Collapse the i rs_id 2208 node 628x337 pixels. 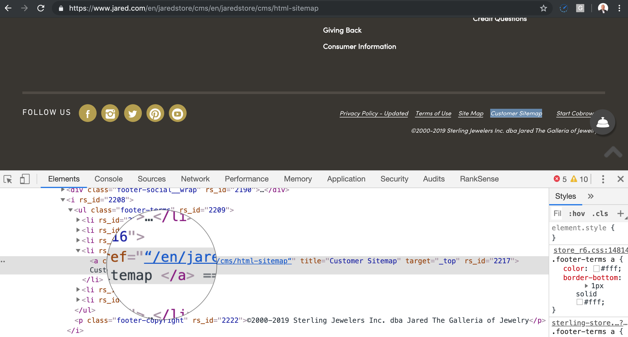click(63, 200)
